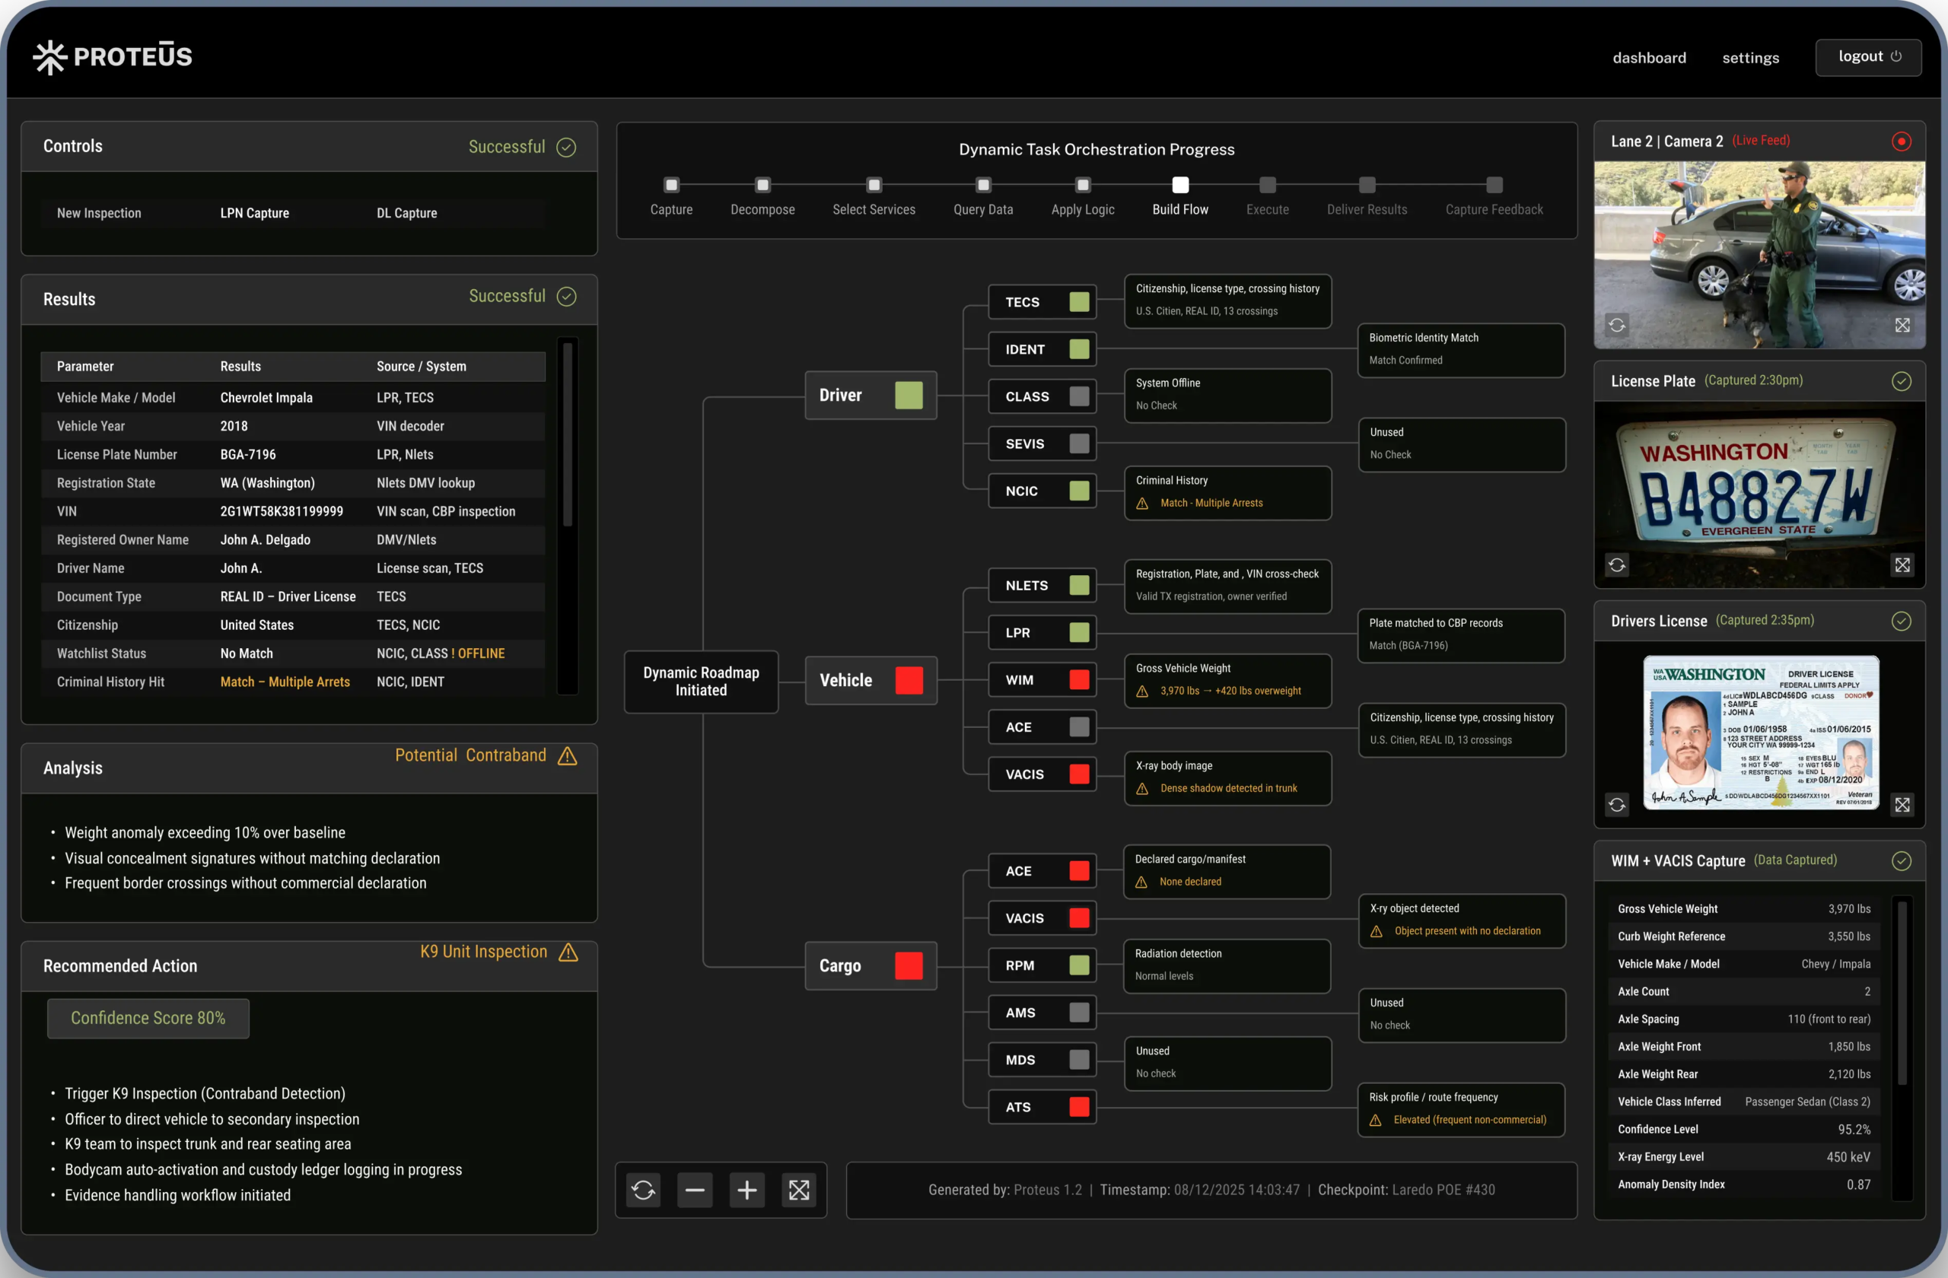Expand the Drivers License capture to fullscreen
Screen dimensions: 1948x1278
tap(1902, 805)
